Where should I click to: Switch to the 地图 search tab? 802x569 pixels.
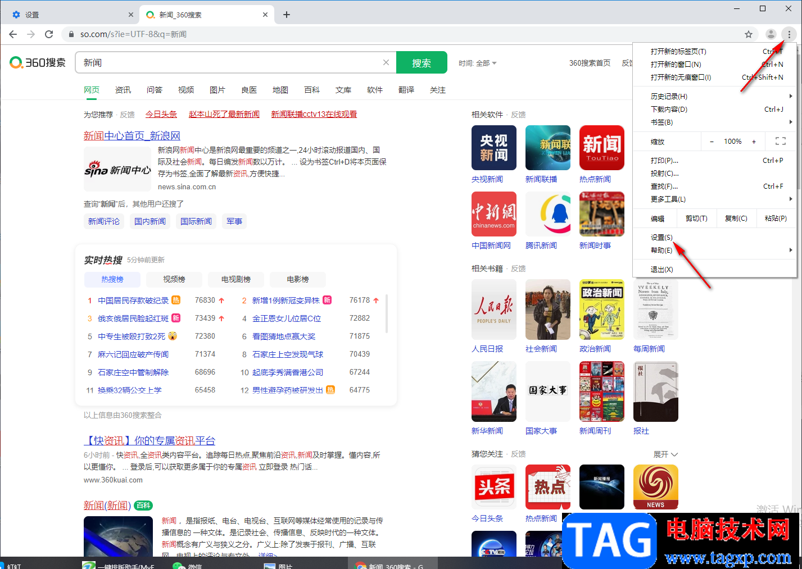click(x=280, y=90)
